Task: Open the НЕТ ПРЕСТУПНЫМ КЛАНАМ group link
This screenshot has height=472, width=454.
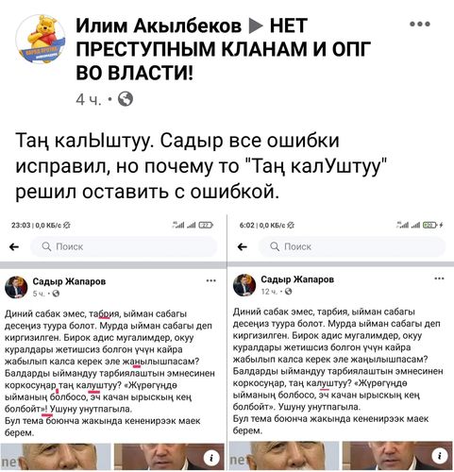Action: pos(224,49)
